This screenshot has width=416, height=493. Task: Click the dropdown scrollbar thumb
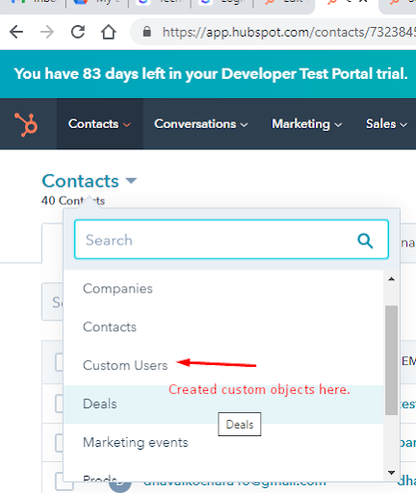click(x=391, y=360)
